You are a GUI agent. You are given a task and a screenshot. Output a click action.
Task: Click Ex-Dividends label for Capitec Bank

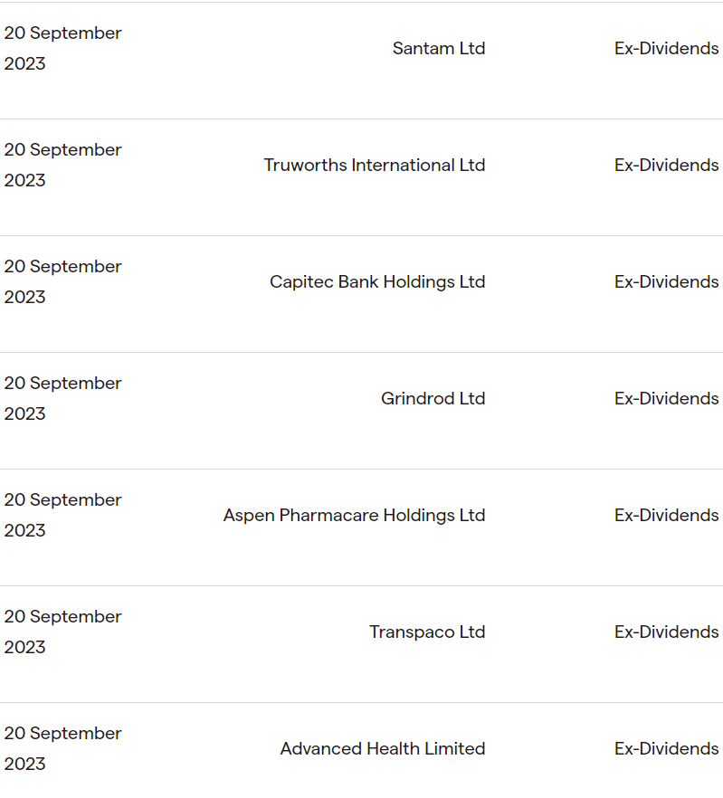click(667, 282)
